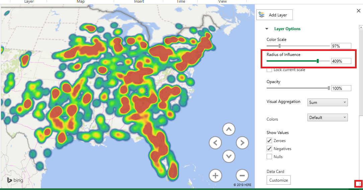Image resolution: width=363 pixels, height=190 pixels.
Task: Click the pane scrollbar up arrow
Action: tap(361, 27)
